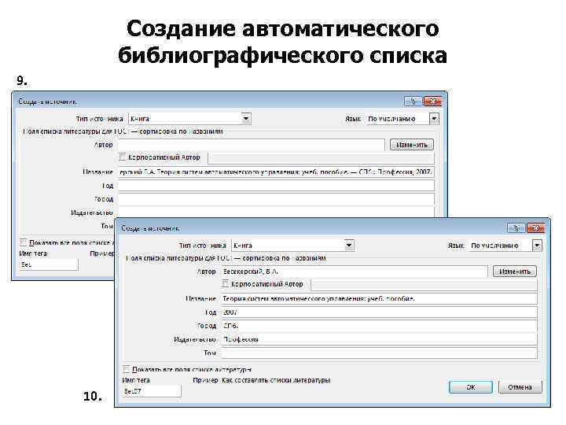The width and height of the screenshot is (566, 425).
Task: Click the Язык label in the front dialog
Action: (x=455, y=246)
